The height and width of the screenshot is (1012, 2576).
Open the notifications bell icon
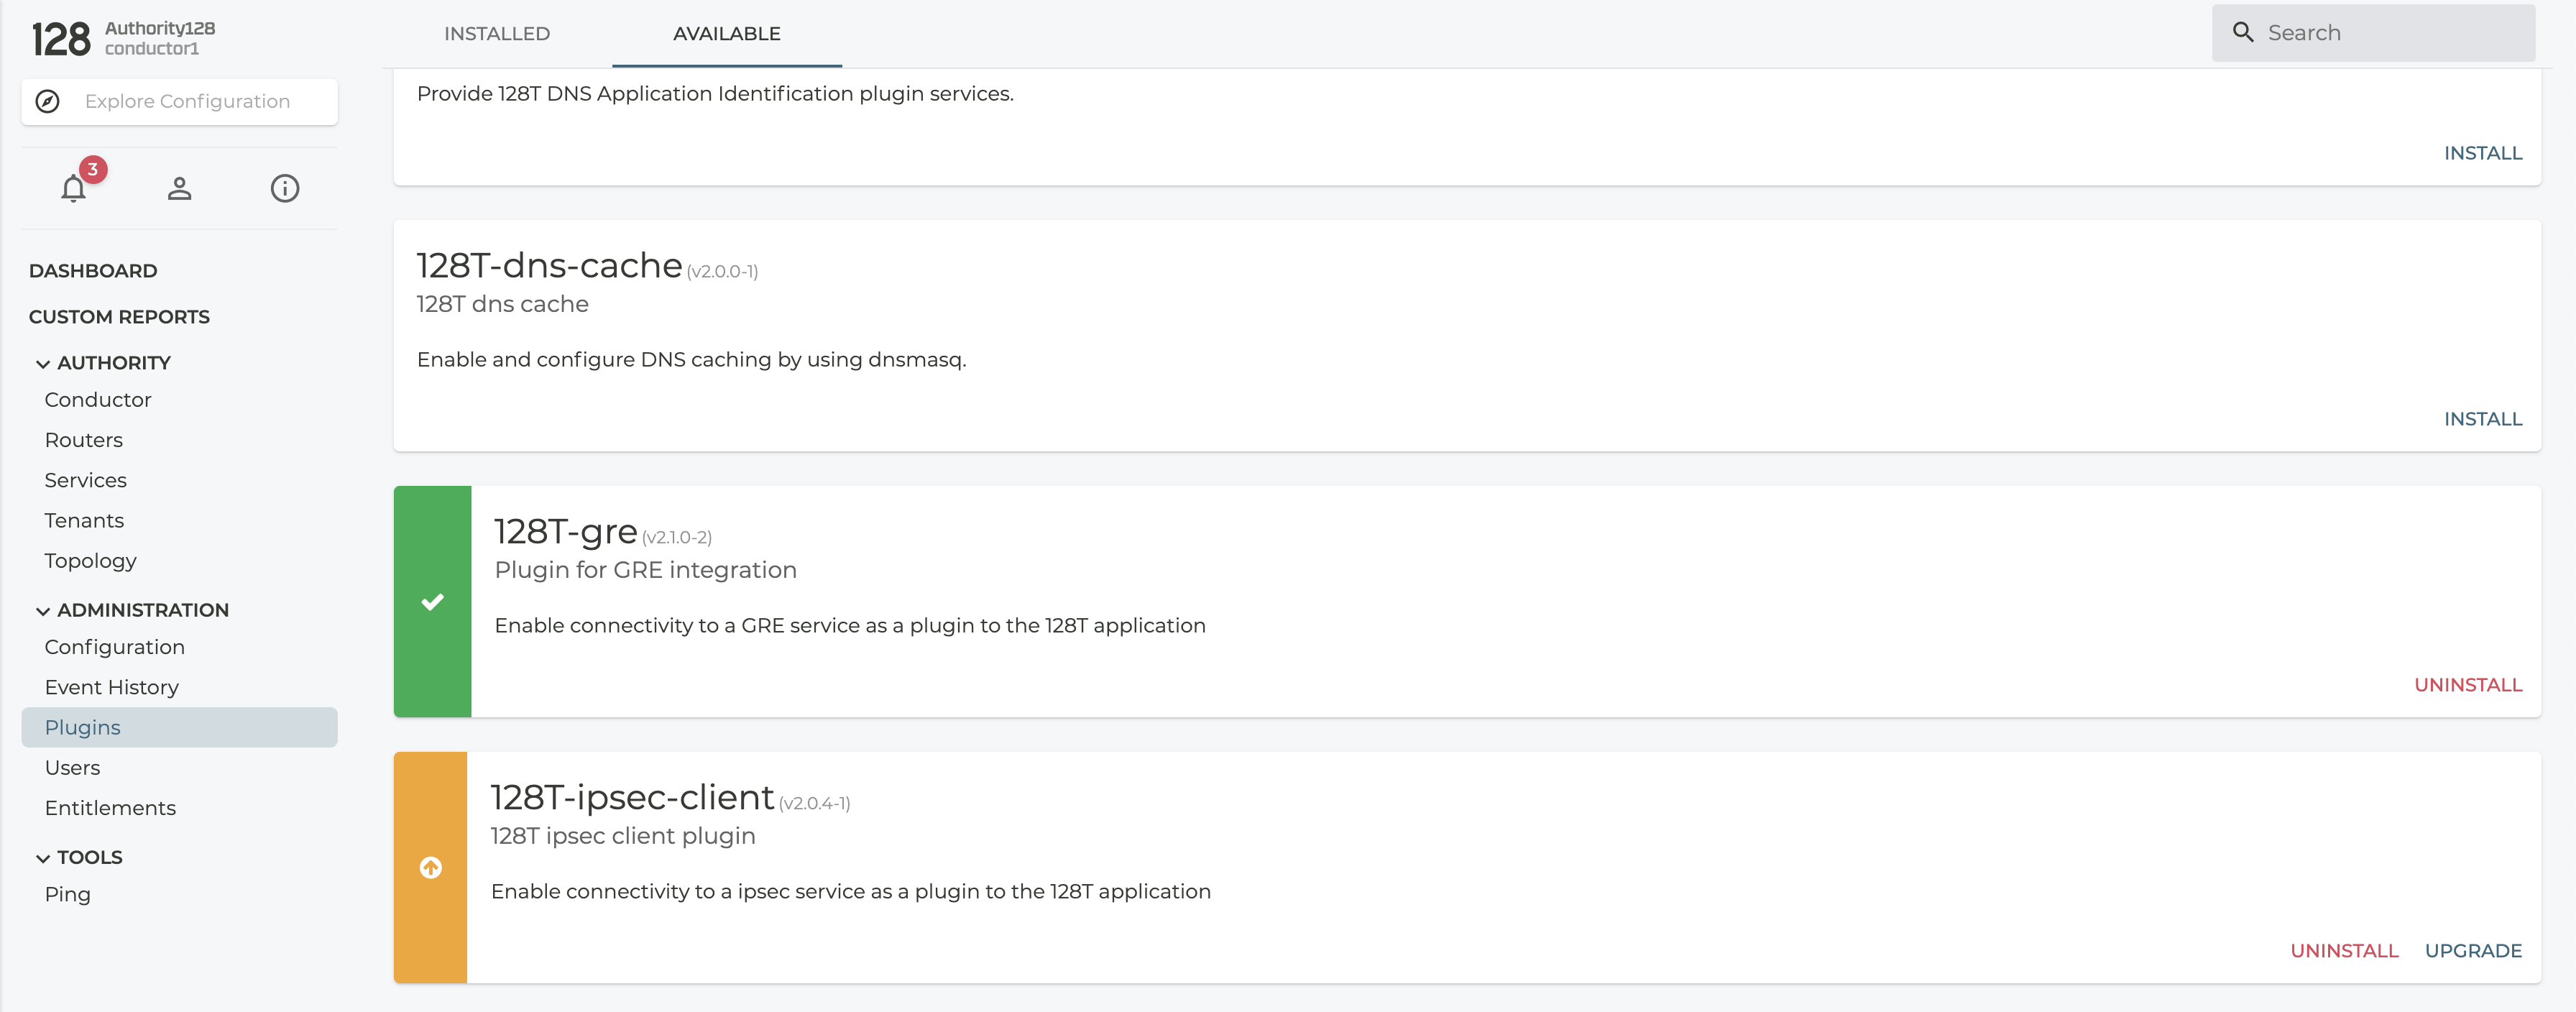(73, 188)
